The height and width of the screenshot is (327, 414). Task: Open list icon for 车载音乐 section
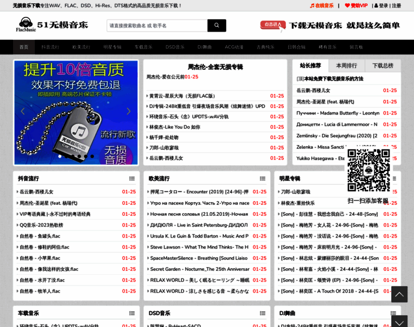[x=132, y=313]
